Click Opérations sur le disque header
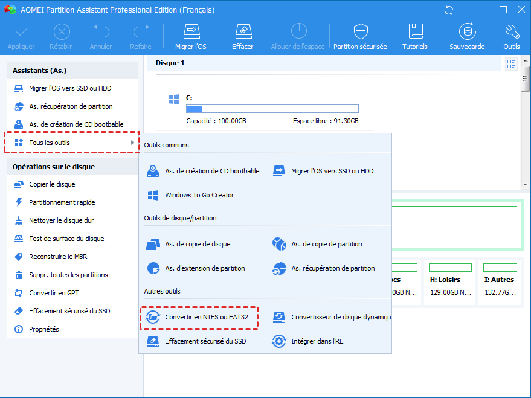 (x=72, y=167)
